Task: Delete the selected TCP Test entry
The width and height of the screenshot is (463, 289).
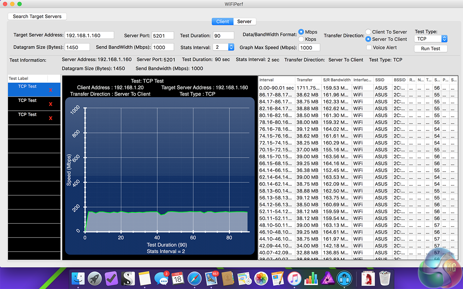Action: pos(51,90)
